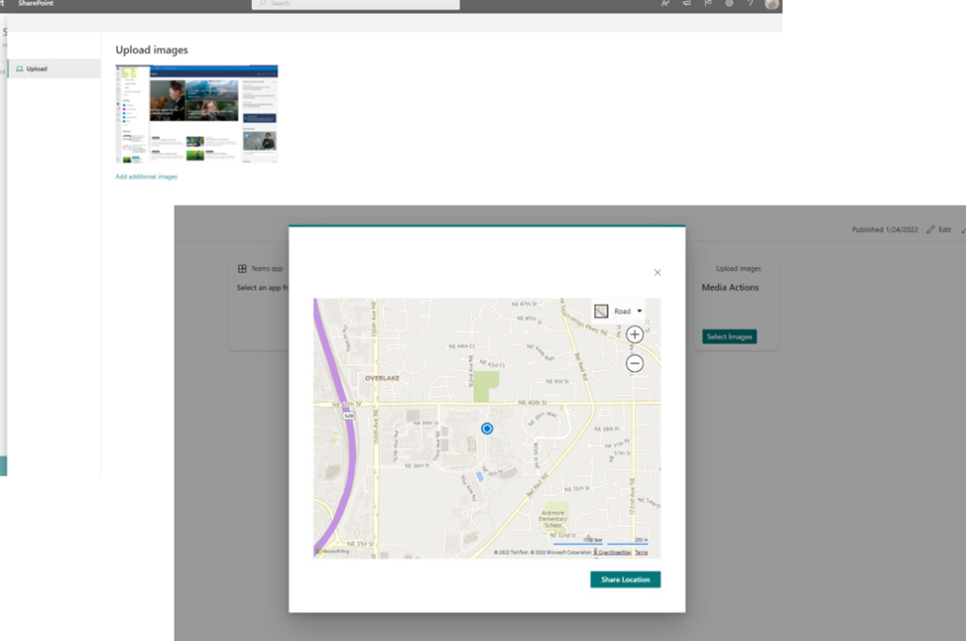Close the map location dialog
Screen dimensions: 966x641
[658, 273]
